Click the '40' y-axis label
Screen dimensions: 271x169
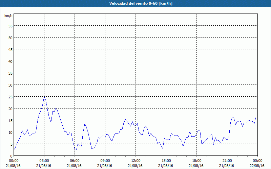[11, 62]
